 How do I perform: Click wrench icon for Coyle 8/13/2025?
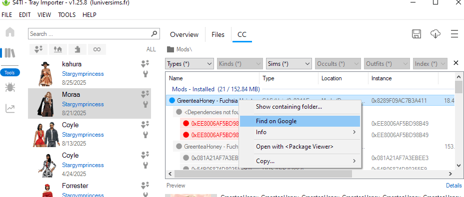pyautogui.click(x=145, y=134)
